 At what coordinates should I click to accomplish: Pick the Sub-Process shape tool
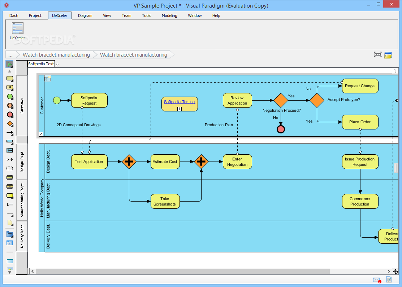(10, 88)
